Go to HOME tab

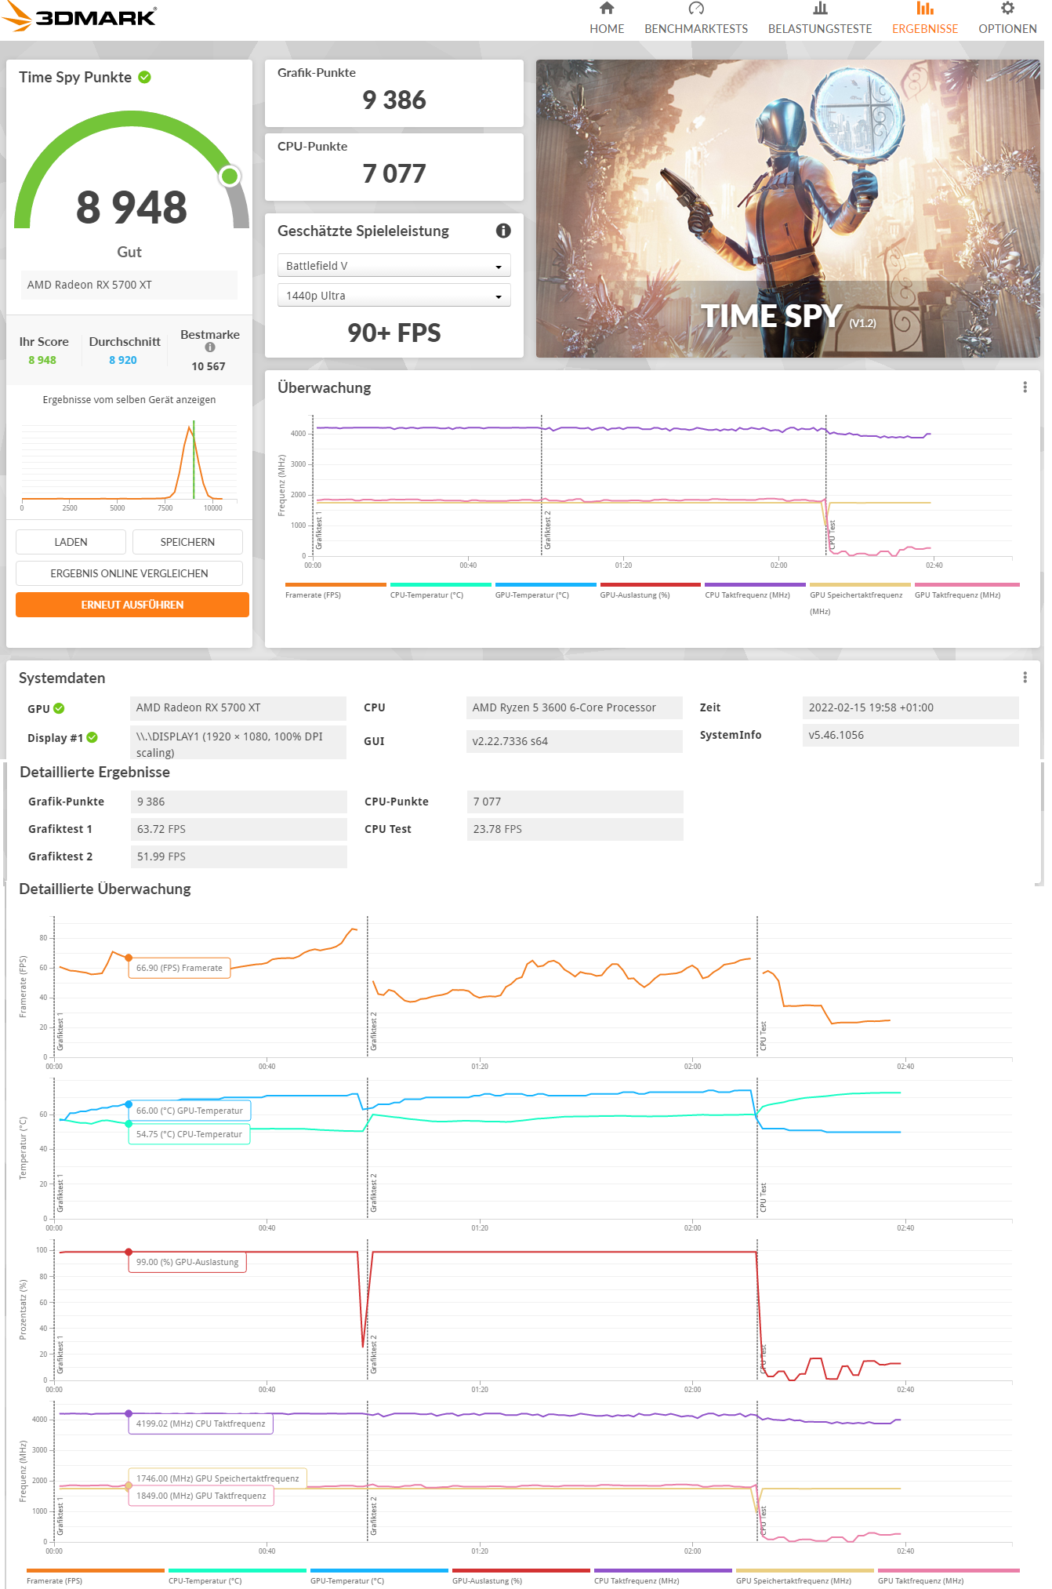607,29
